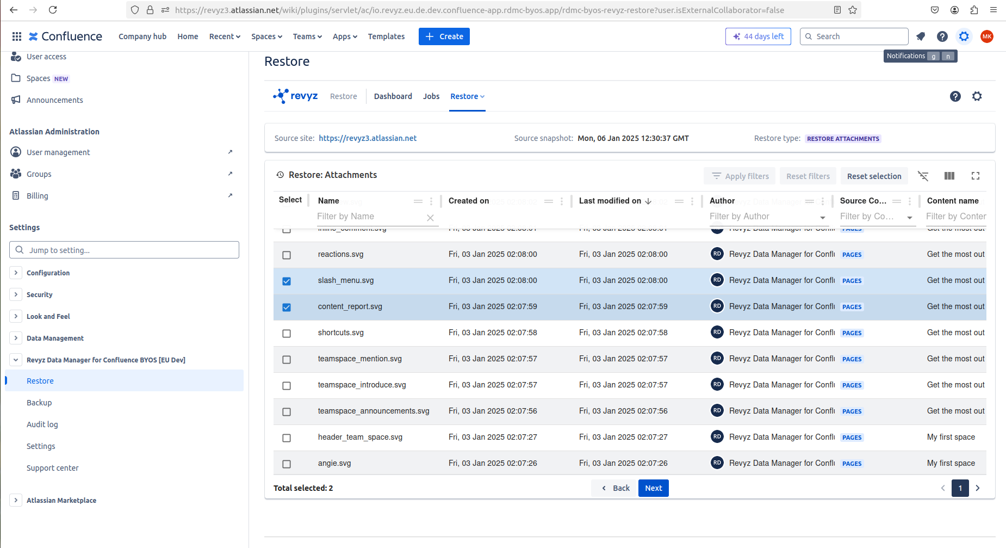1006x548 pixels.
Task: Open Backup in the sidebar
Action: tap(39, 403)
